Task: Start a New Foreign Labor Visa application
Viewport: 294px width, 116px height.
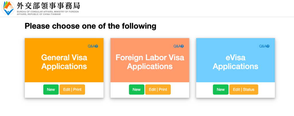Action: [137, 90]
